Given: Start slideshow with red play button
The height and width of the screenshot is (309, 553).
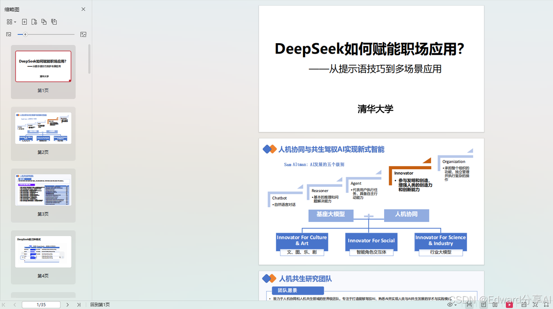Looking at the screenshot, I should point(509,305).
